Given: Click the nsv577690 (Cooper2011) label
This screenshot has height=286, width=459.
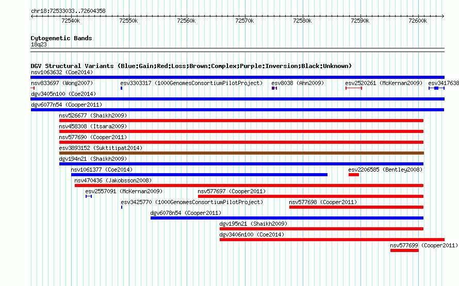Looking at the screenshot, I should tap(93, 137).
